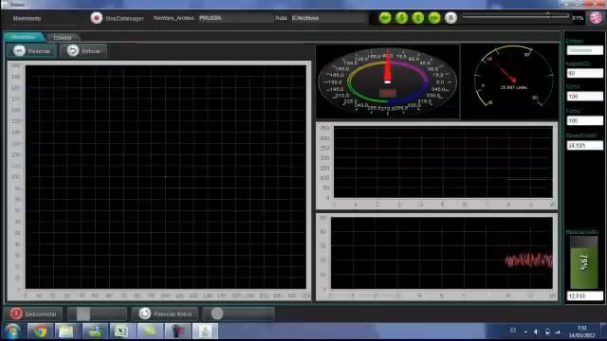The width and height of the screenshot is (607, 341).
Task: Click the Movimiento field
Action: 44,19
